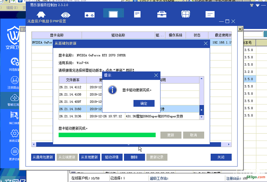Close the 提示 prompt dialog with X
This screenshot has width=267, height=182.
pyautogui.click(x=156, y=75)
